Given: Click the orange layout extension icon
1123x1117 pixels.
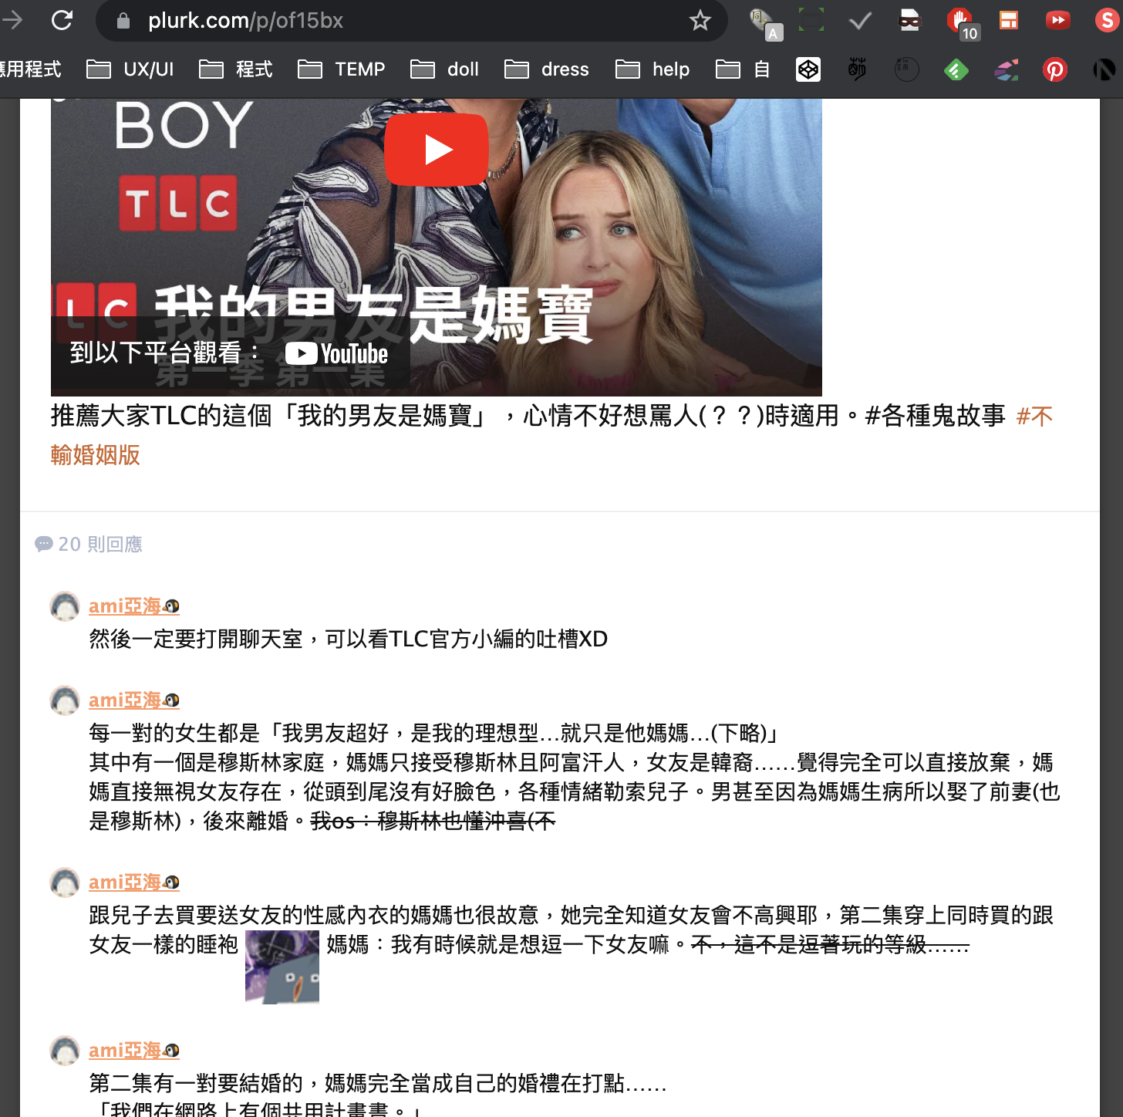Looking at the screenshot, I should 1009,20.
